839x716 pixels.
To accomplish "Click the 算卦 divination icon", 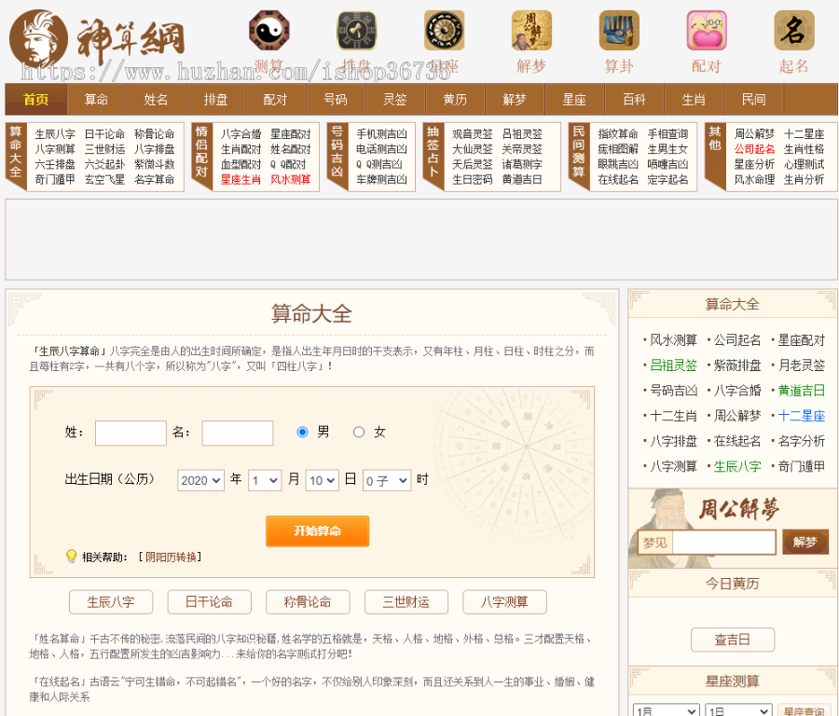I will tap(619, 31).
